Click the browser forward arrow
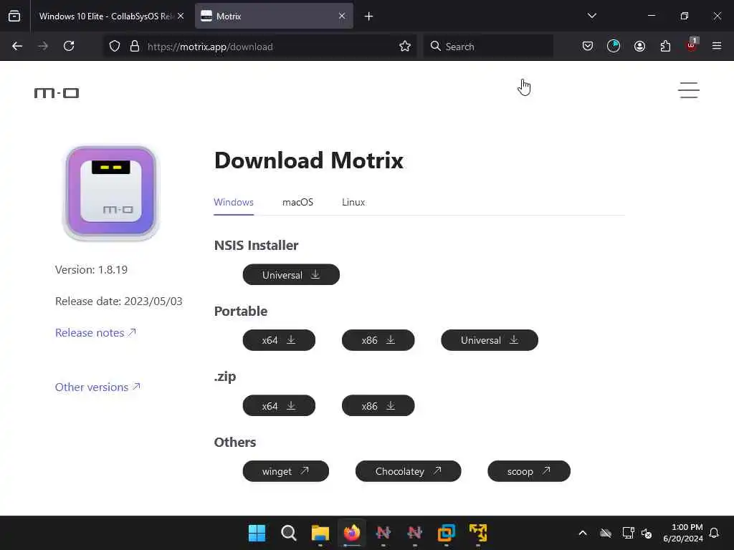 (x=42, y=47)
